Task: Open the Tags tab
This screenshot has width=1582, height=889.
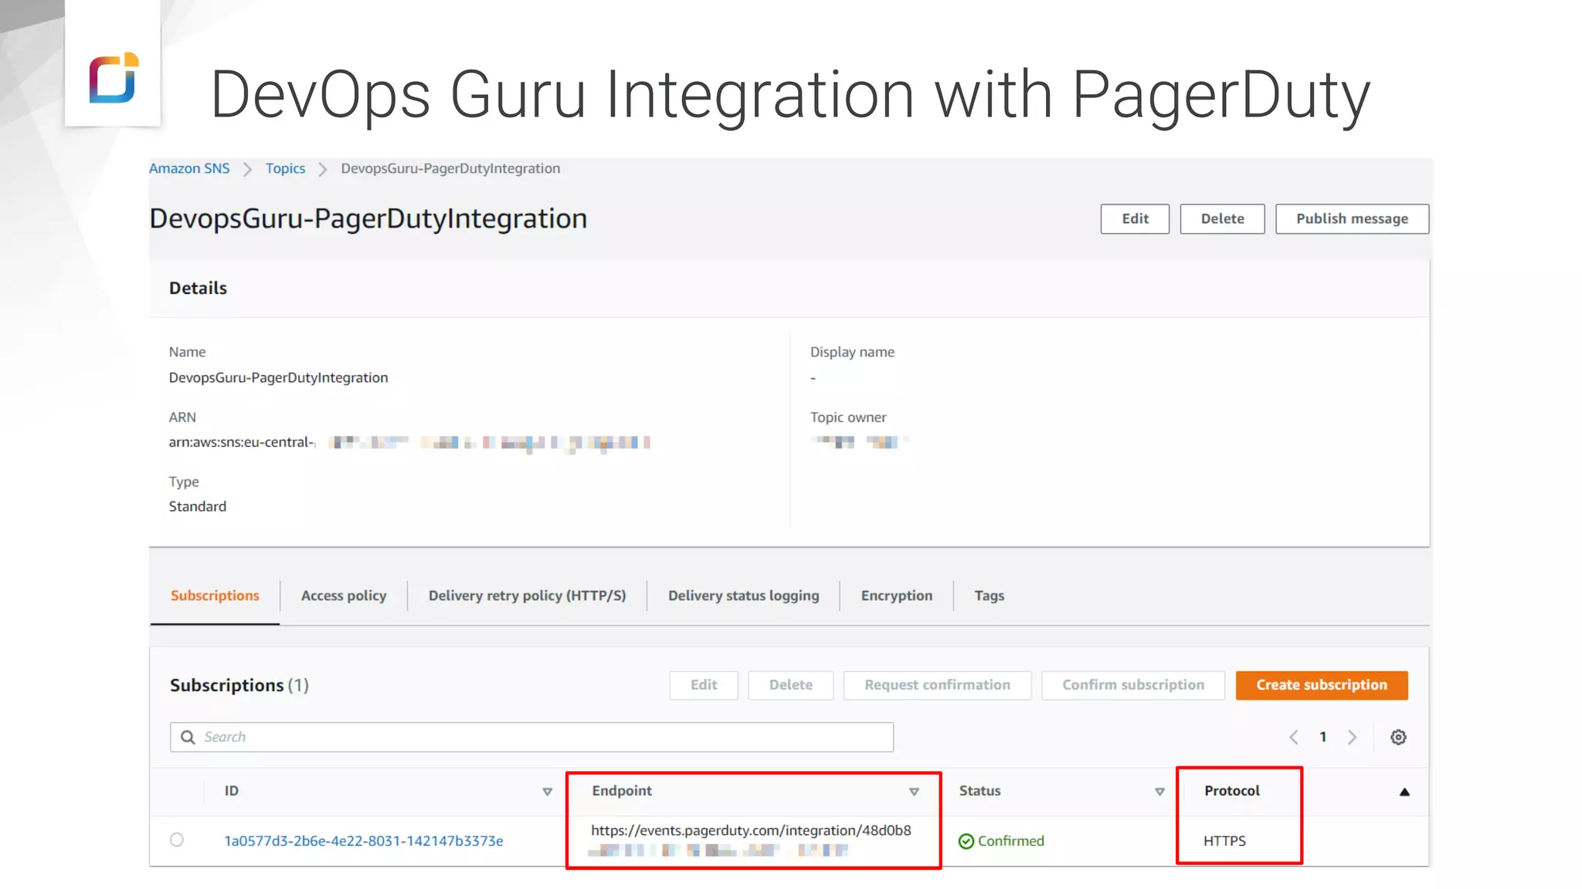Action: point(990,596)
